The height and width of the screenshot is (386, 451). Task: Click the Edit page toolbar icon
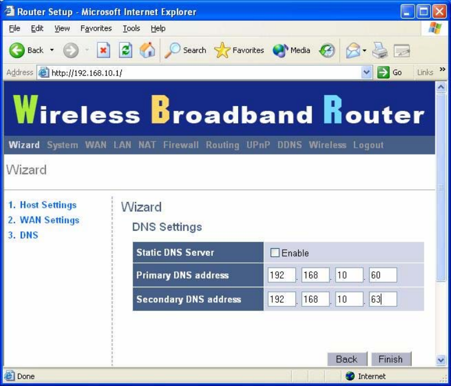[402, 51]
